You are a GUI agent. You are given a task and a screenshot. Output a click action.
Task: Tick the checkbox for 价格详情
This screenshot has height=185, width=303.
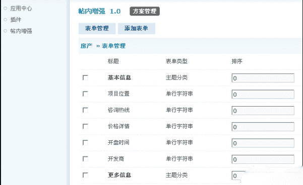(85, 126)
